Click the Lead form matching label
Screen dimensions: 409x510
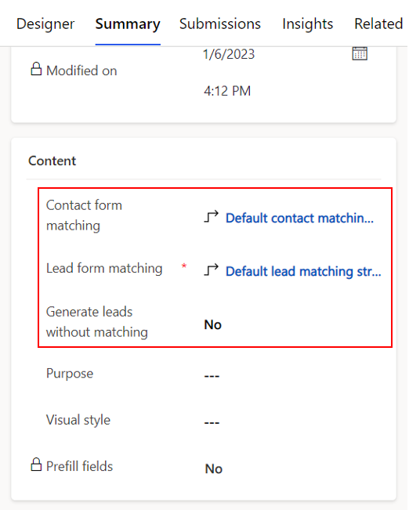coord(104,269)
